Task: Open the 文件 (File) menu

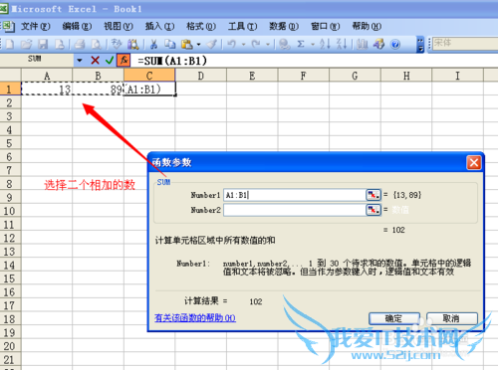Action: click(36, 26)
